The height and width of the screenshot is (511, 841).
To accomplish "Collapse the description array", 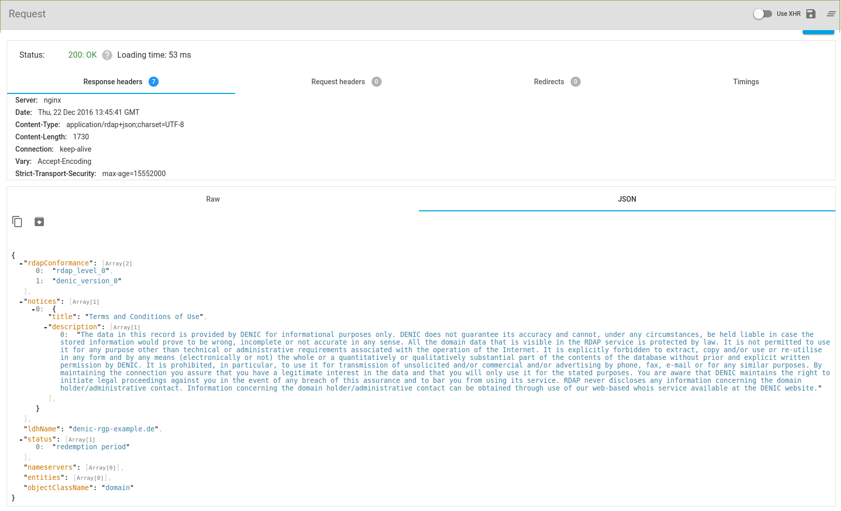I will point(45,327).
